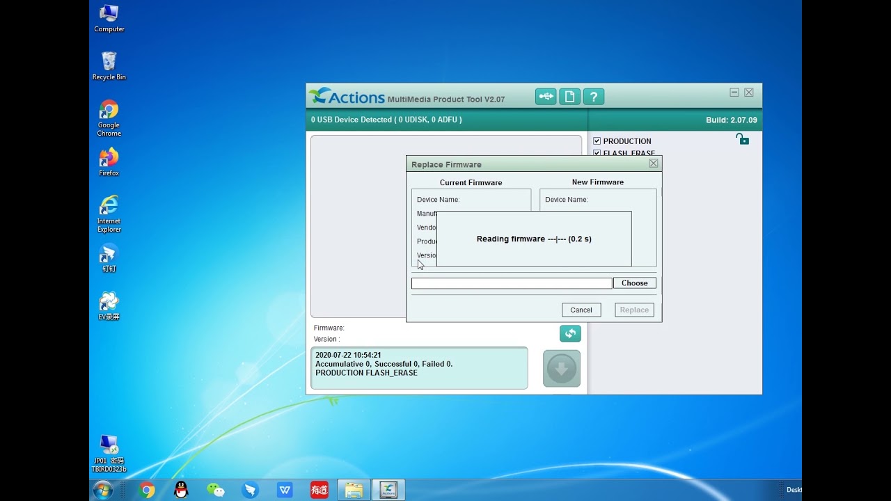The image size is (891, 501).
Task: Launch Chrome from the taskbar
Action: (x=147, y=490)
